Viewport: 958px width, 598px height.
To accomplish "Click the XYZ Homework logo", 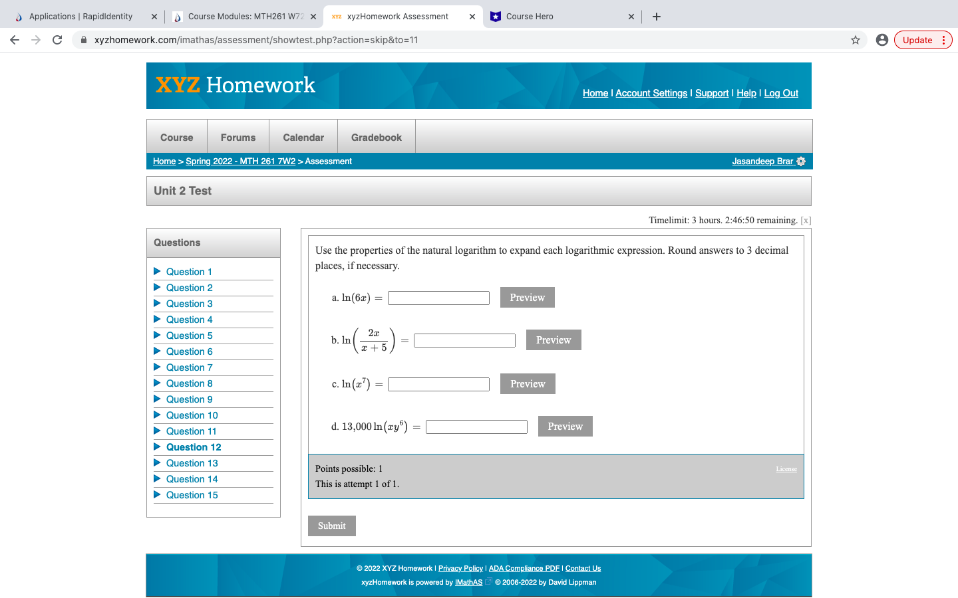I will (235, 85).
